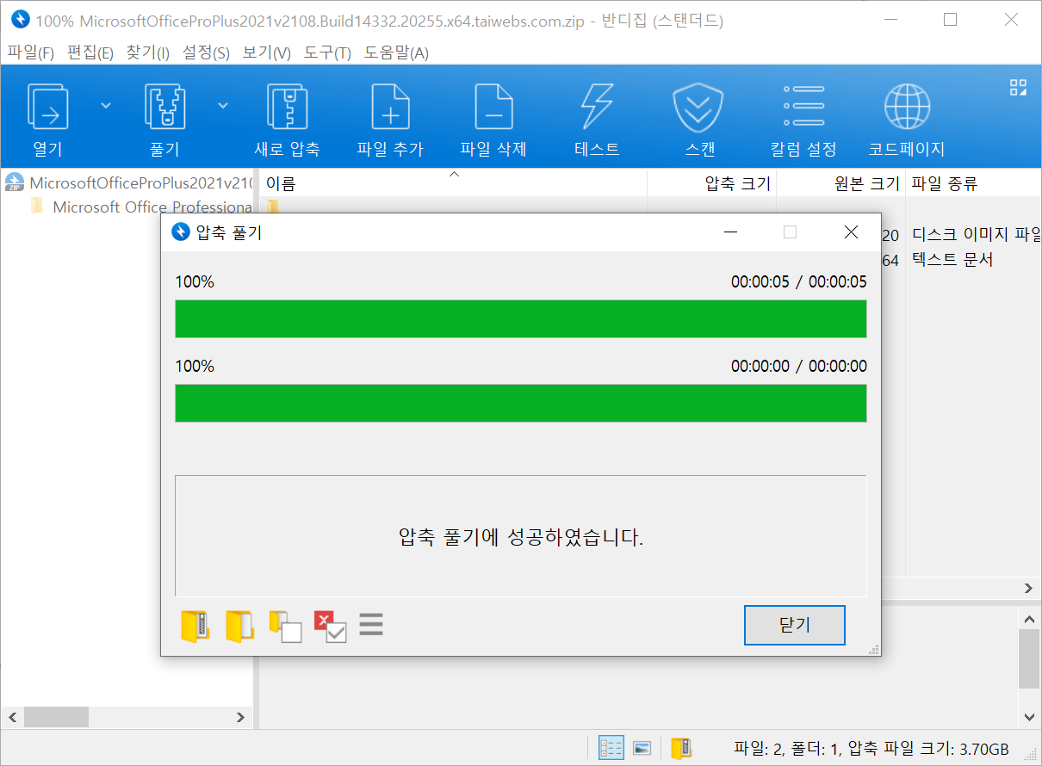This screenshot has height=766, width=1042.
Task: Click lower pane vertical scrollbar down arrow
Action: (1029, 716)
